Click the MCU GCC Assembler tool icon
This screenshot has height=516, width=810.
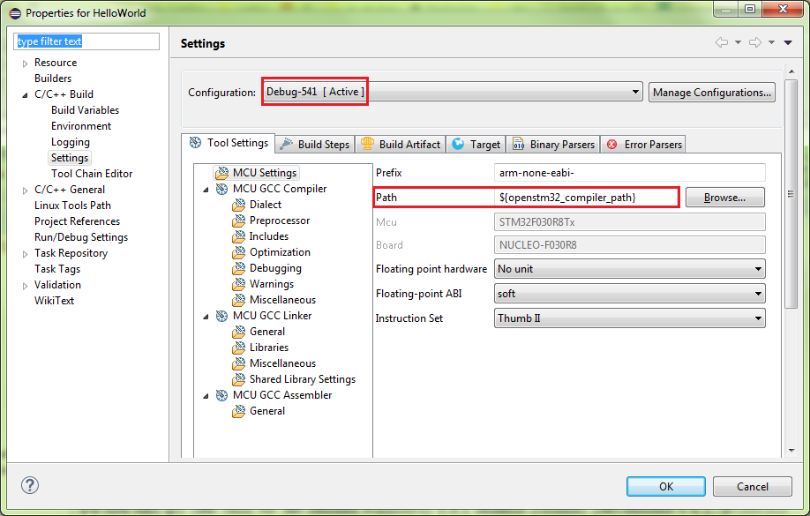(x=221, y=396)
